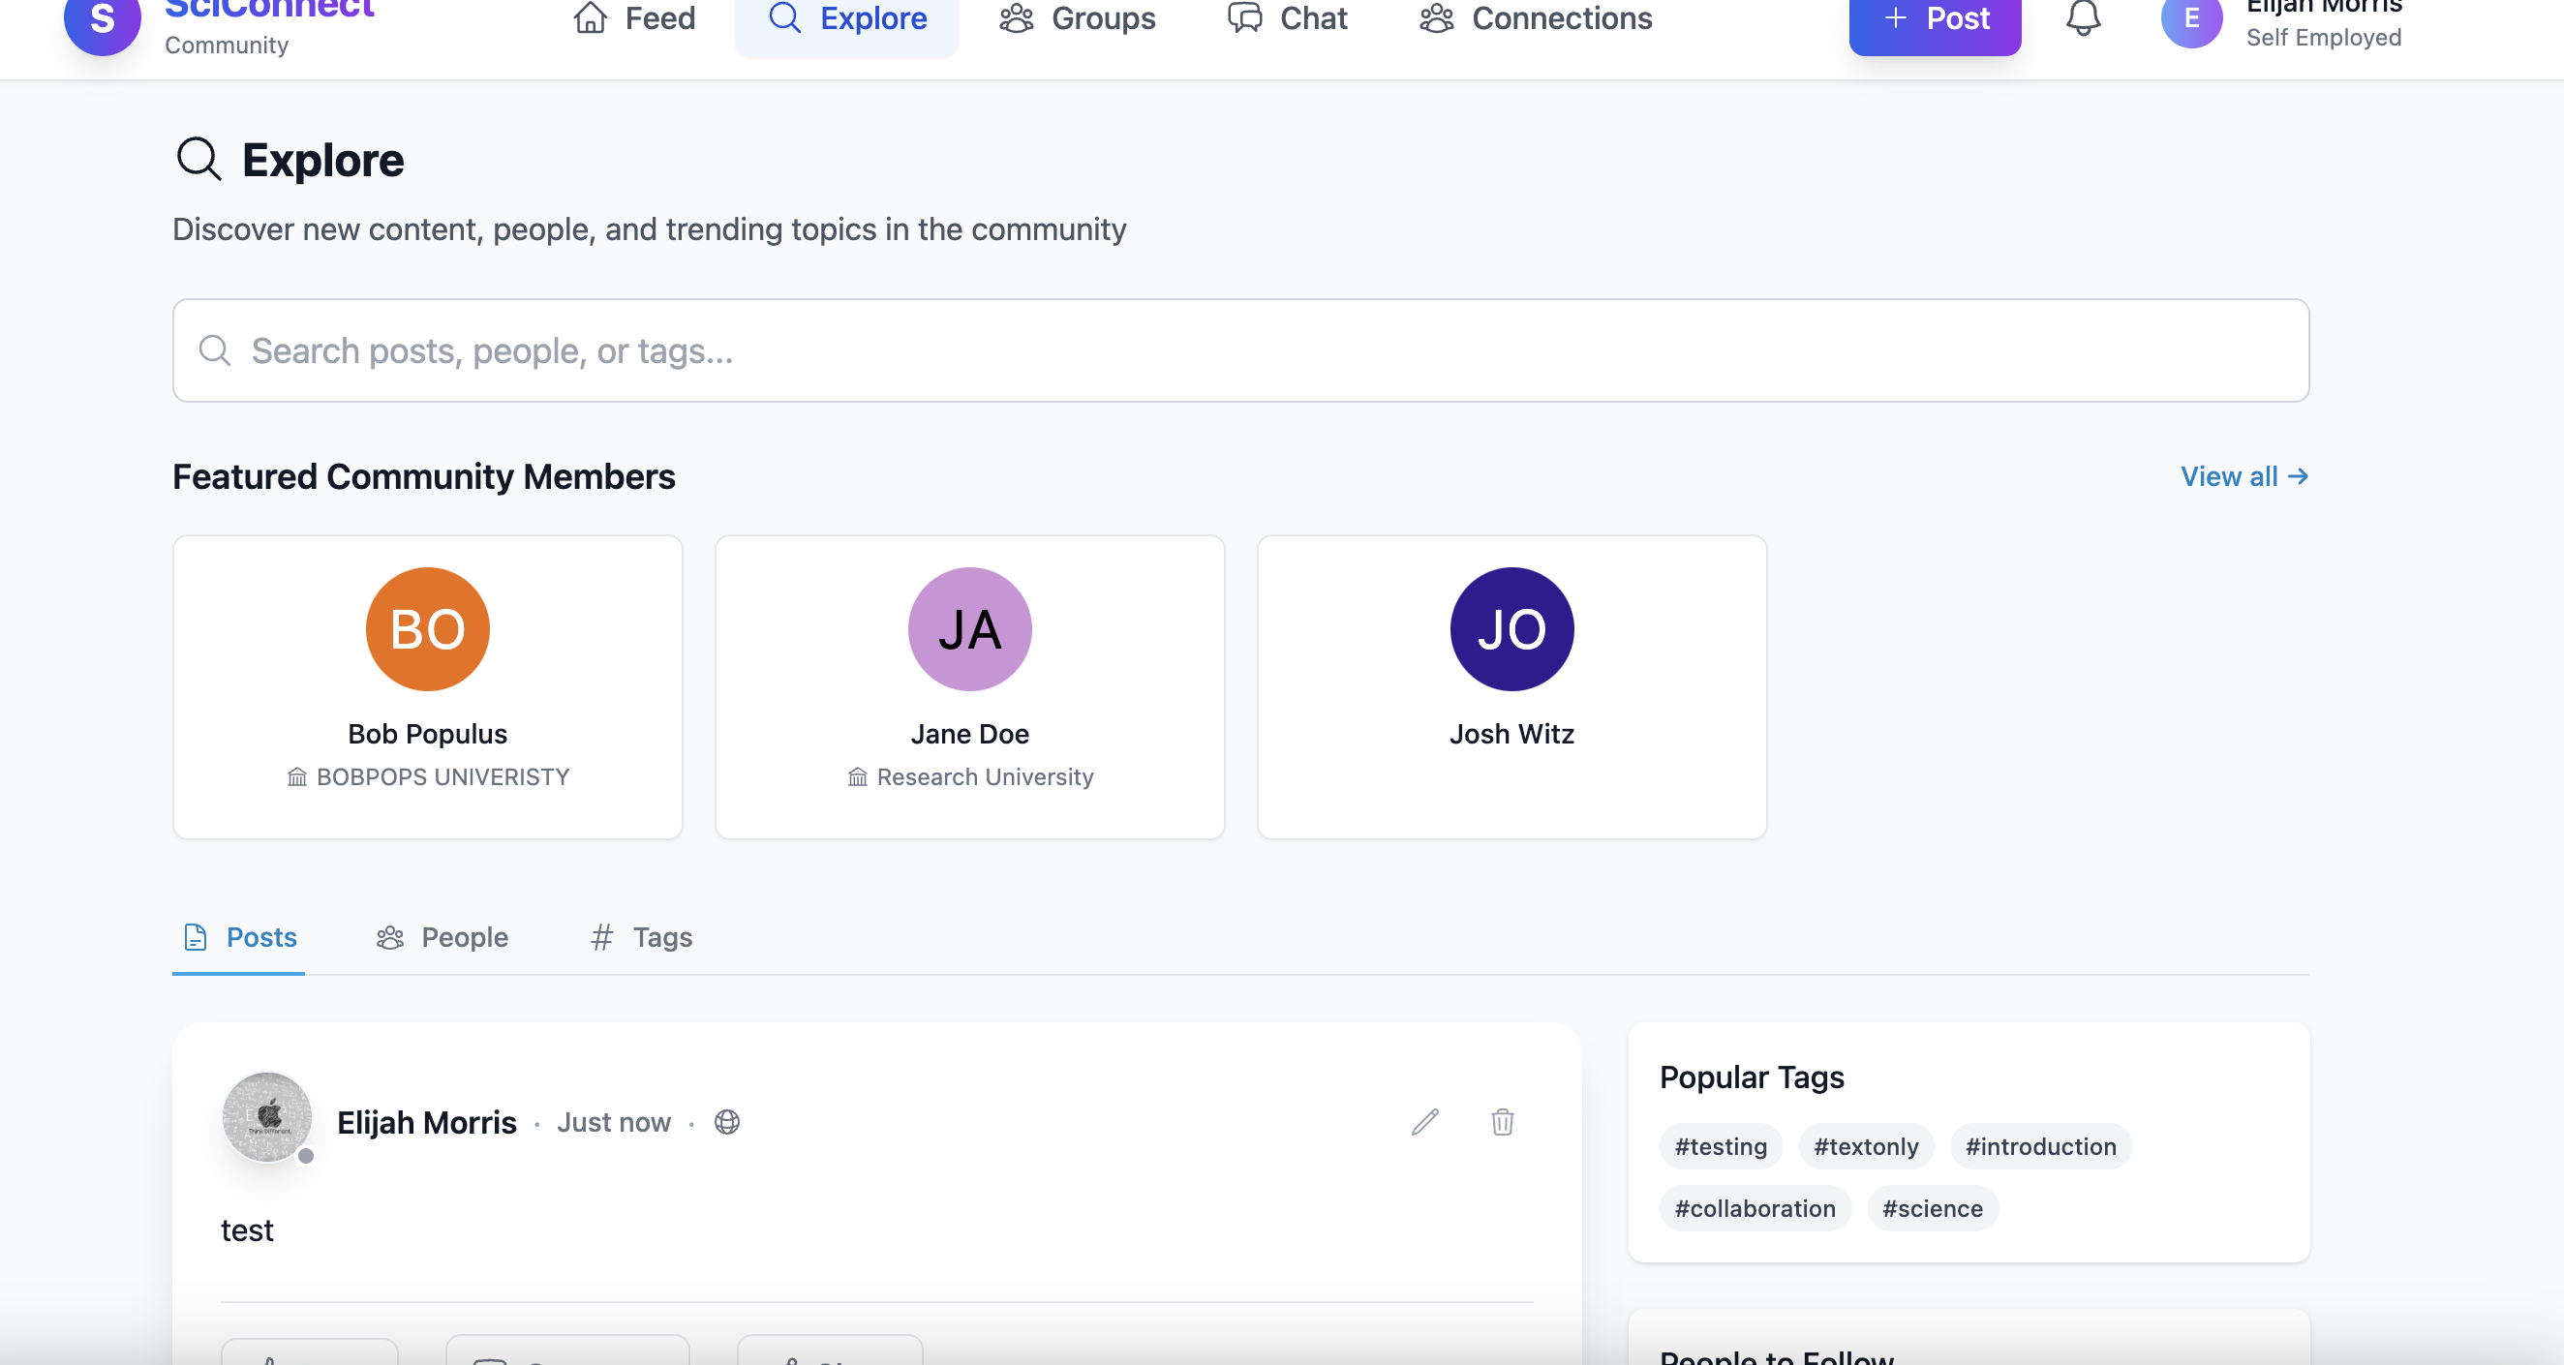Image resolution: width=2564 pixels, height=1365 pixels.
Task: Switch to the Tags tab
Action: pyautogui.click(x=641, y=937)
